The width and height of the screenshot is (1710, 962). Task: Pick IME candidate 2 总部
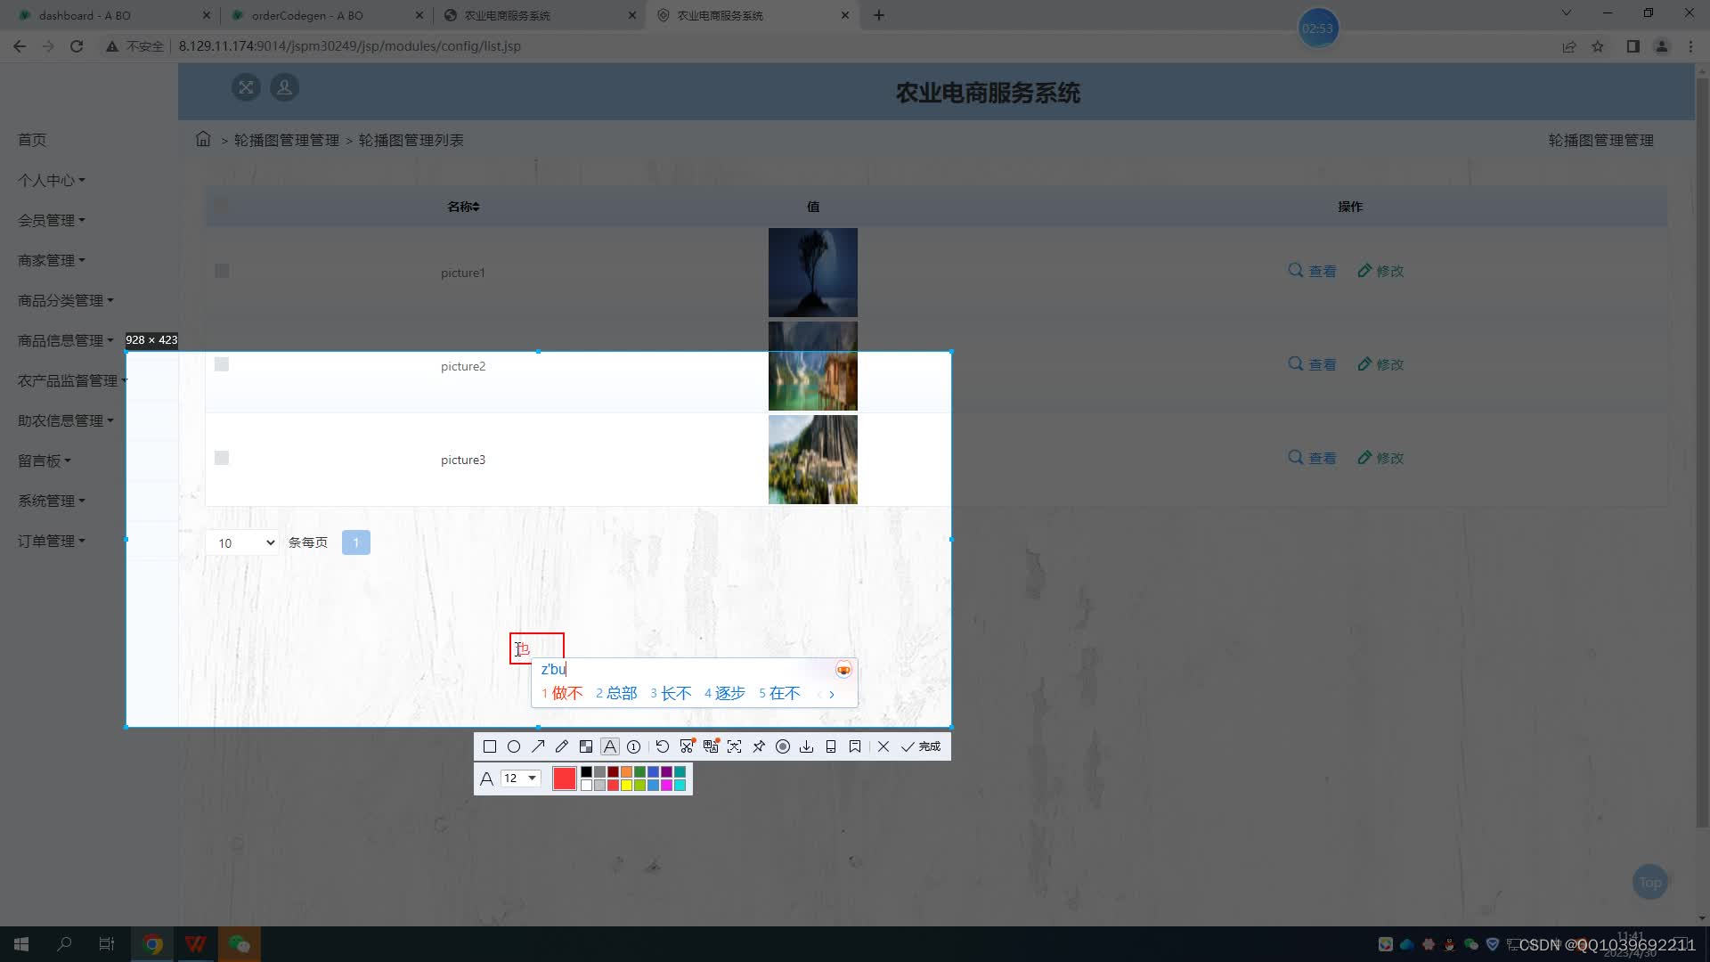pyautogui.click(x=616, y=693)
